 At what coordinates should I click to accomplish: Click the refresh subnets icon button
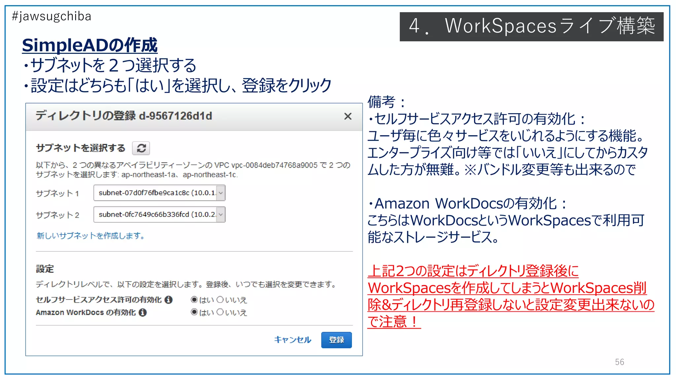(x=141, y=148)
